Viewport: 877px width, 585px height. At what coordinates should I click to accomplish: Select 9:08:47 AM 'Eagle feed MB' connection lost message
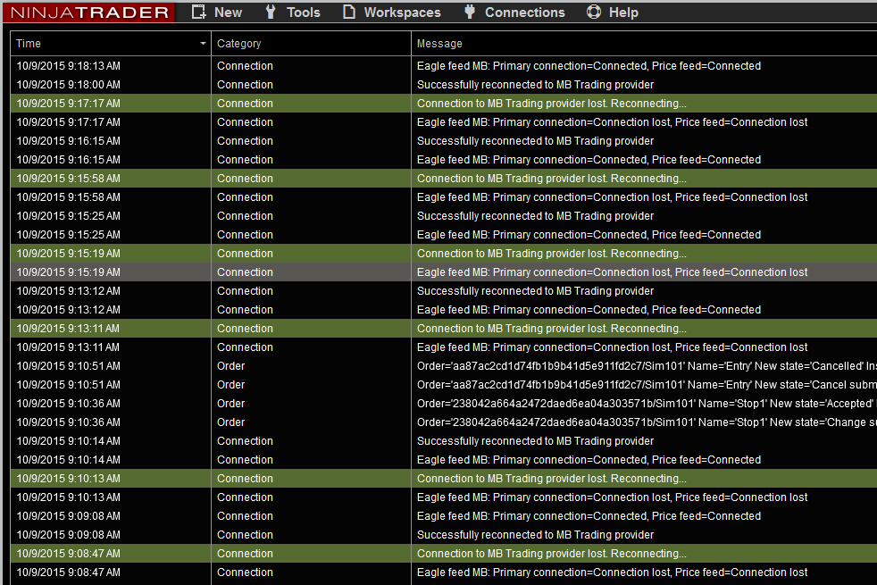[612, 572]
